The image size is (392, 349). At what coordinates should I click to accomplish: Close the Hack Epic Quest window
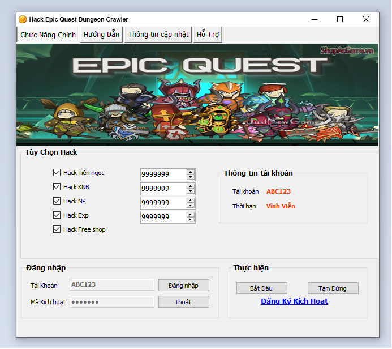366,19
